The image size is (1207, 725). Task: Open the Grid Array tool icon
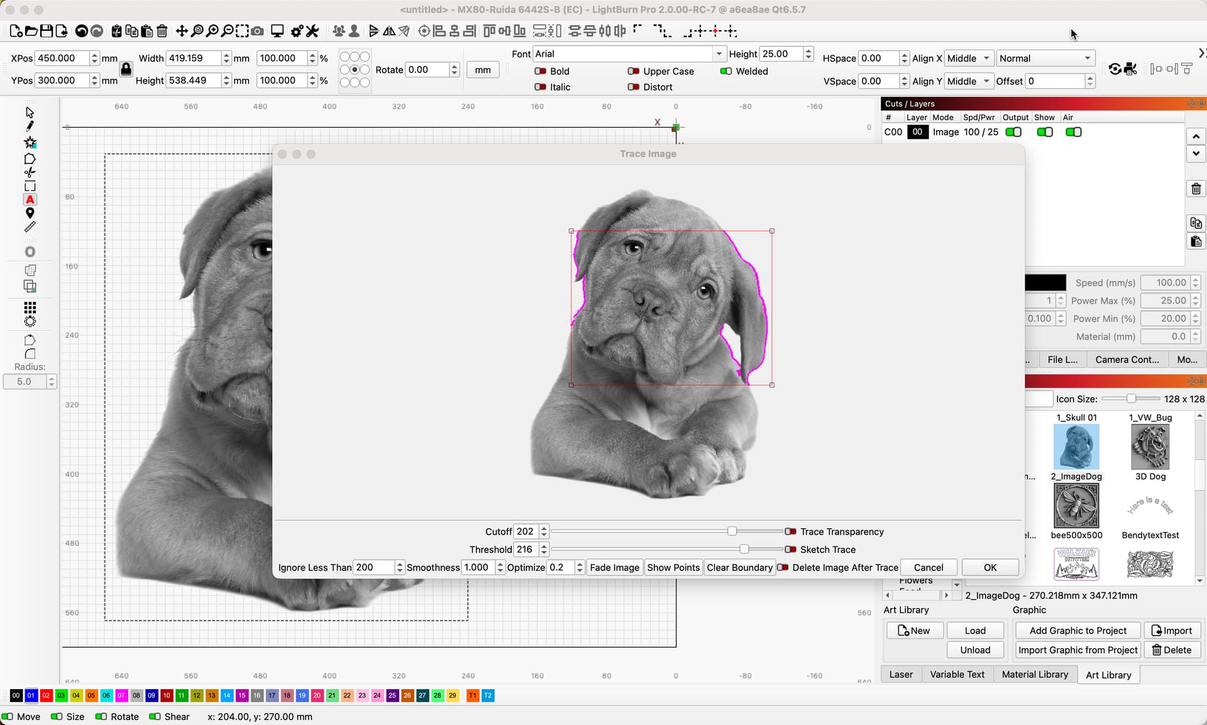(30, 307)
